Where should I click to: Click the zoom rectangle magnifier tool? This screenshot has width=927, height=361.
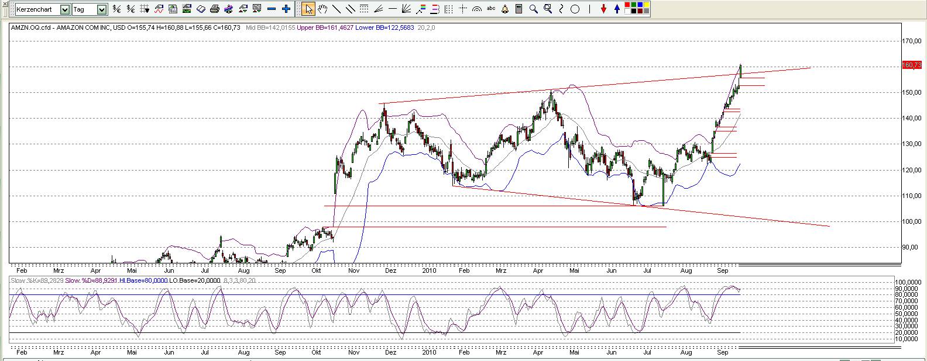548,9
